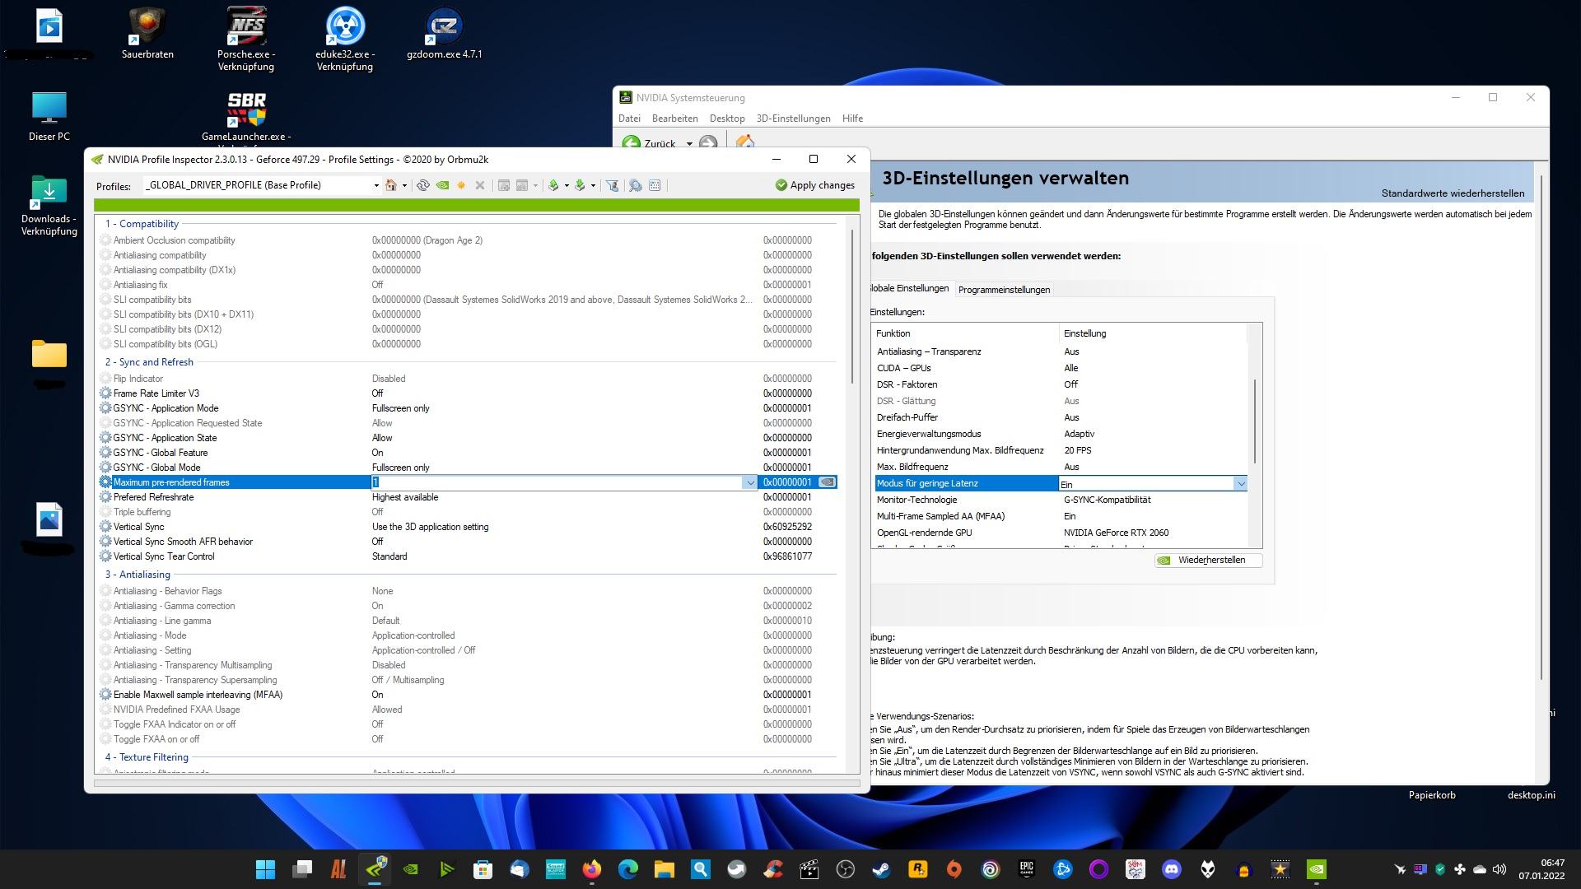Click the import profiles green arrow icon
The width and height of the screenshot is (1581, 889).
(x=580, y=185)
